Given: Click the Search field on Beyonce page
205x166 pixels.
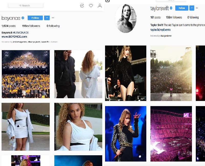Looking at the screenshot, I should [x=26, y=6].
